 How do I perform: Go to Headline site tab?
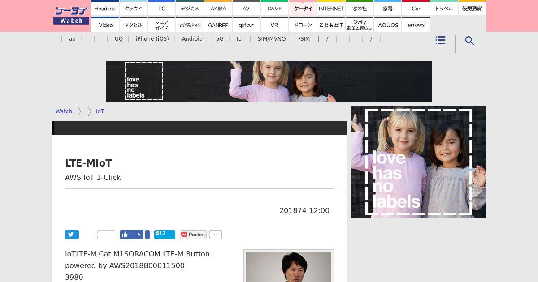tap(105, 9)
